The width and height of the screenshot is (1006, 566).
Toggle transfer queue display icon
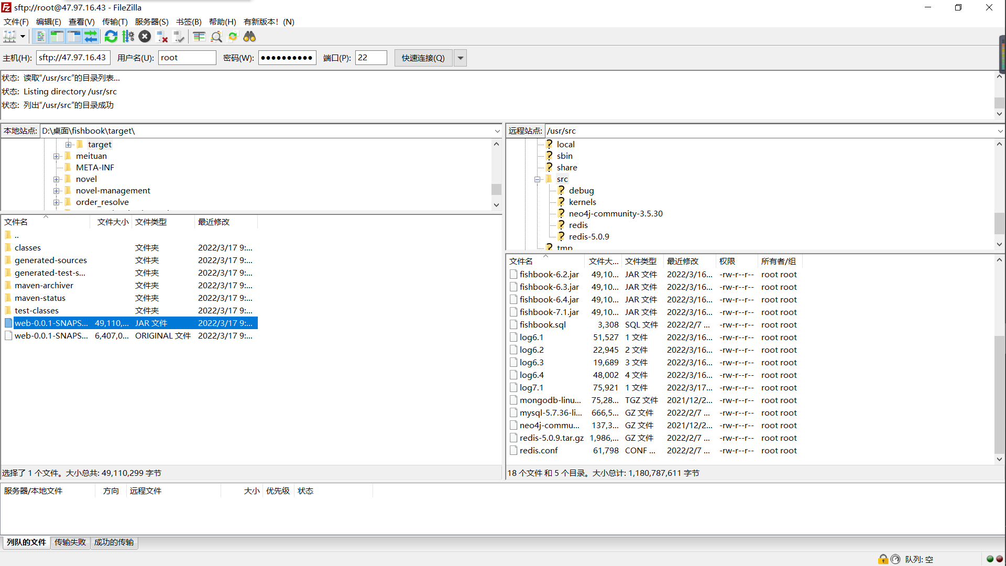pos(91,37)
